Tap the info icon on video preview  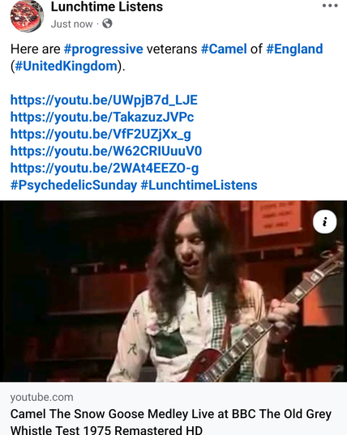[325, 222]
